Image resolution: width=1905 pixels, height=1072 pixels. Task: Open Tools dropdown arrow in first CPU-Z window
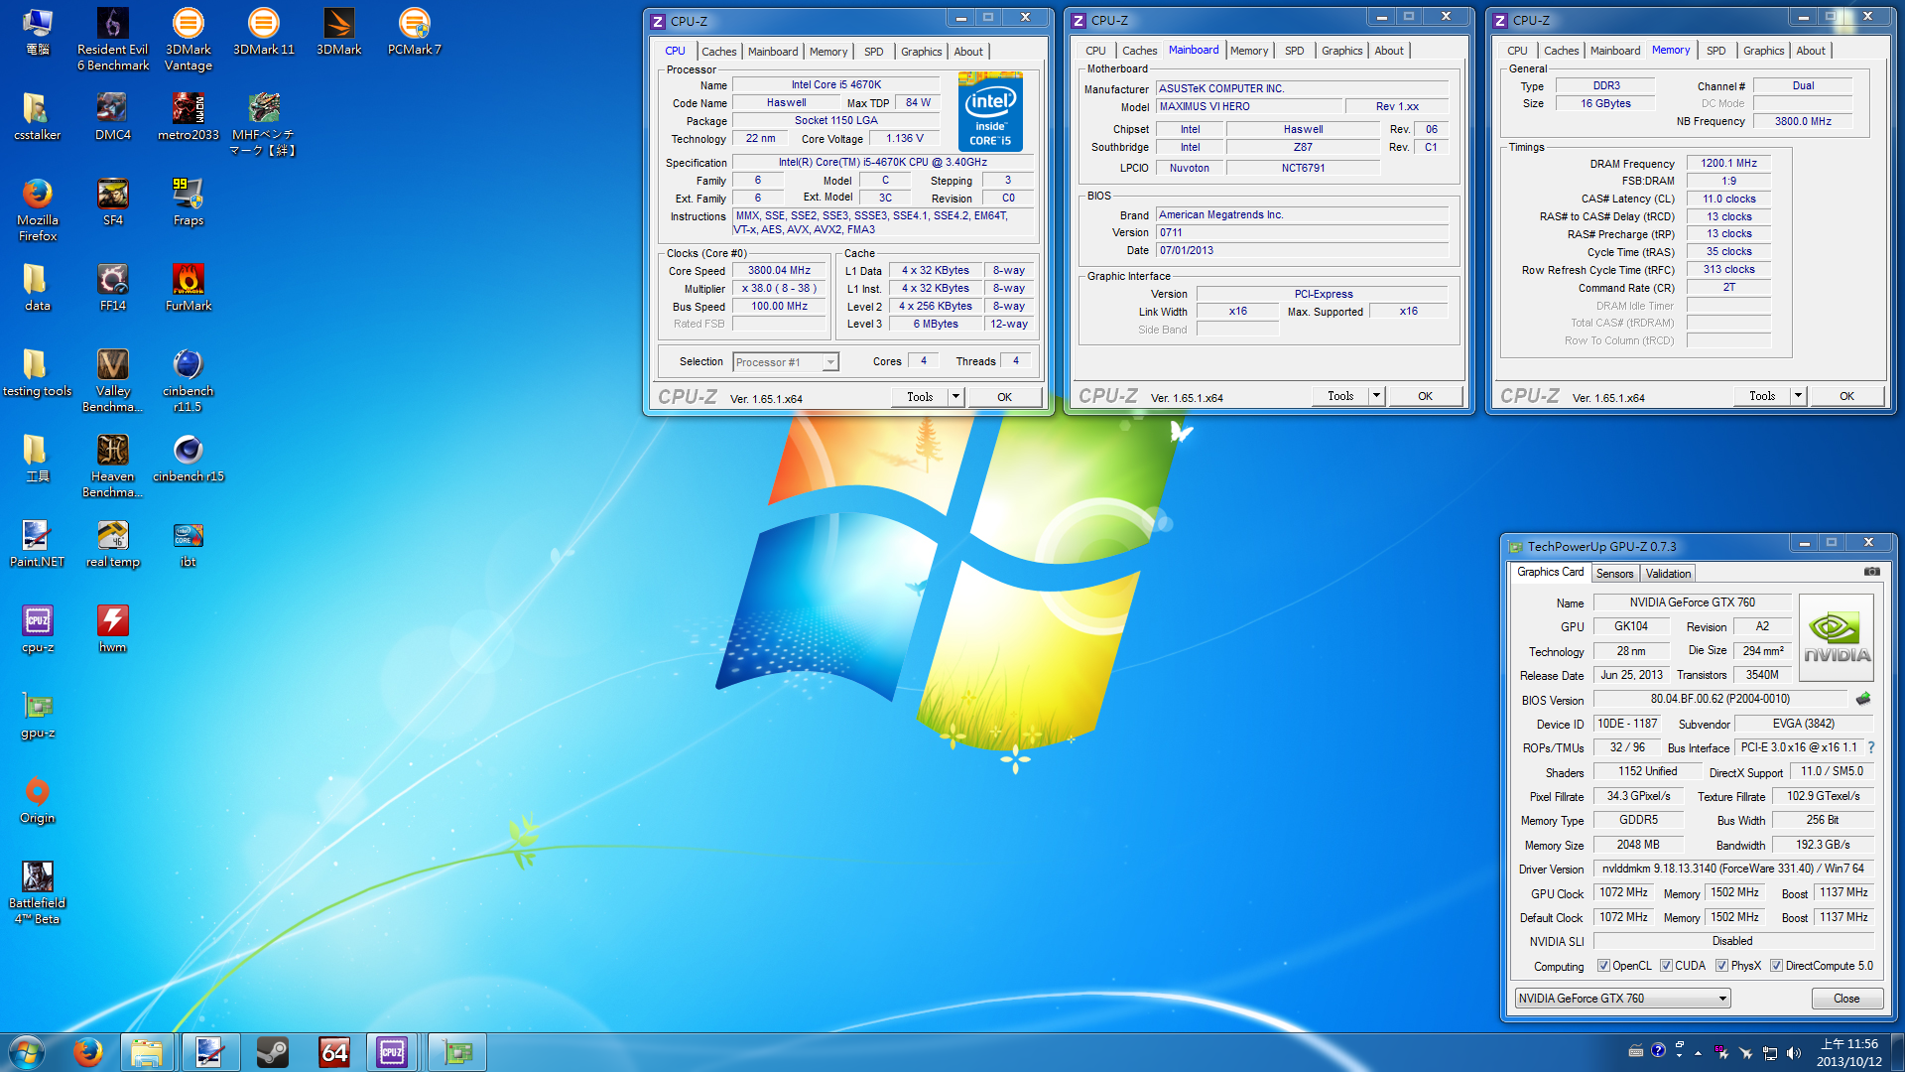(x=955, y=397)
